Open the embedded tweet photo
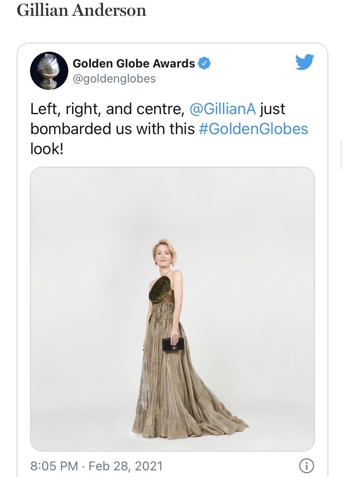 tap(172, 309)
